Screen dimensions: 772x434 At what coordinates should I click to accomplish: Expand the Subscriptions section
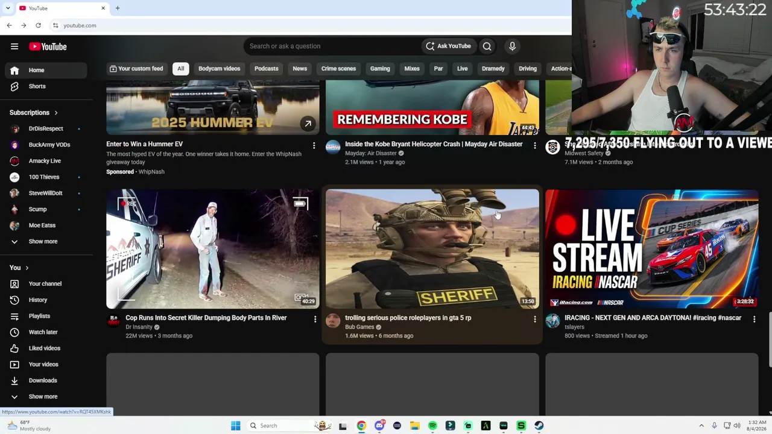(34, 113)
